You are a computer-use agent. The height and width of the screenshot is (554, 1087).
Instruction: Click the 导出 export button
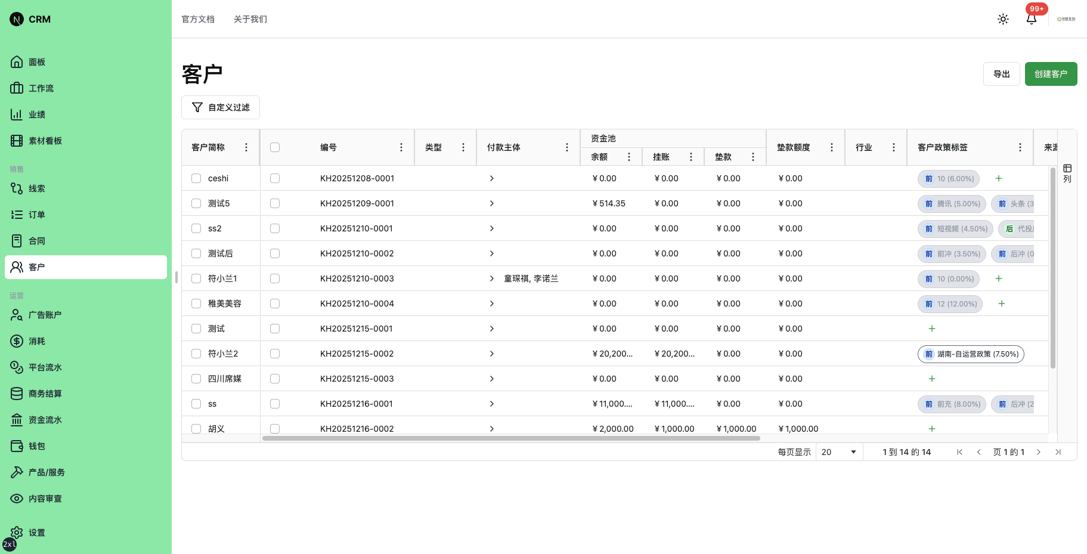click(1002, 73)
